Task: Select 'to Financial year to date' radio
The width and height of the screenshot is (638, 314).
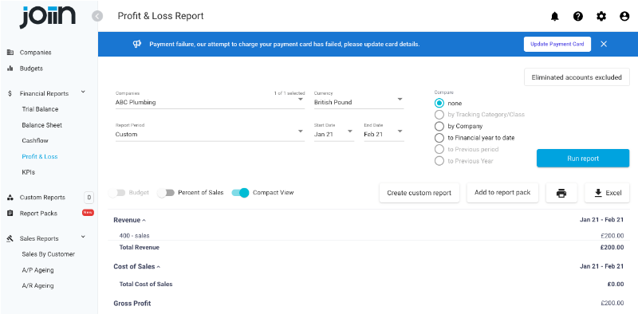Action: coord(439,138)
